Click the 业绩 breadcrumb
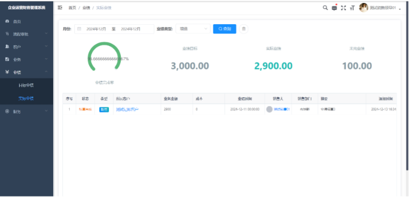 coord(86,8)
